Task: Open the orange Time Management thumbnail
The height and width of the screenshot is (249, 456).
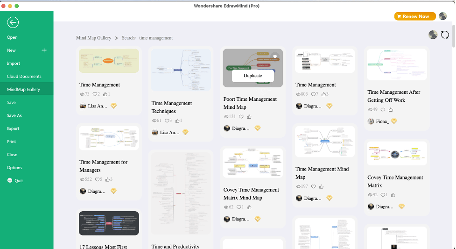Action: 109,61
